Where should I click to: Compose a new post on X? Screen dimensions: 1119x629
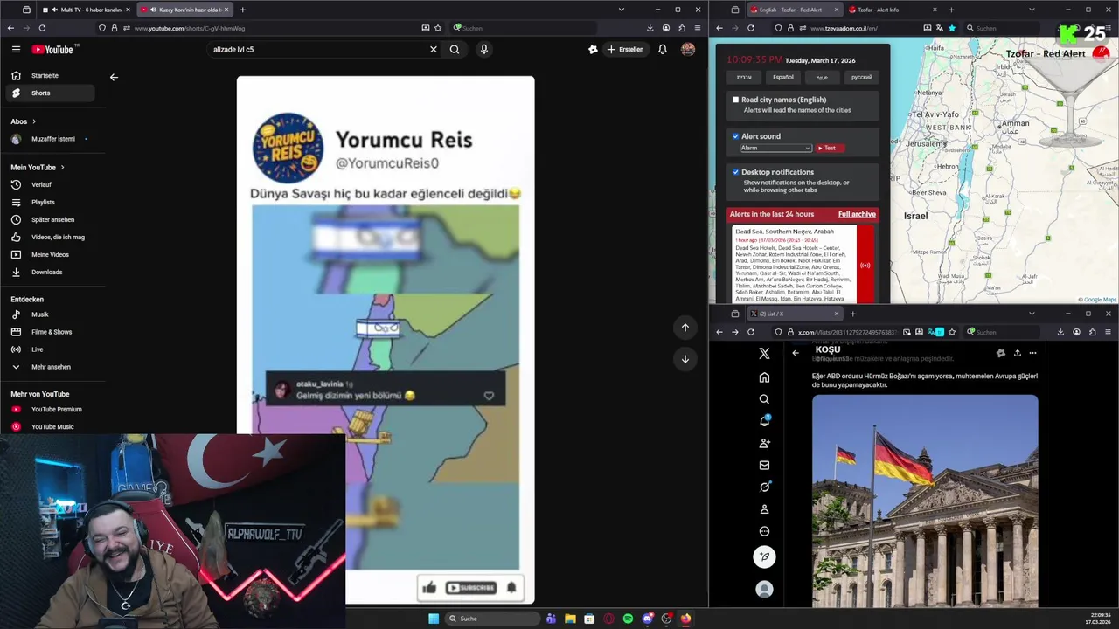764,556
